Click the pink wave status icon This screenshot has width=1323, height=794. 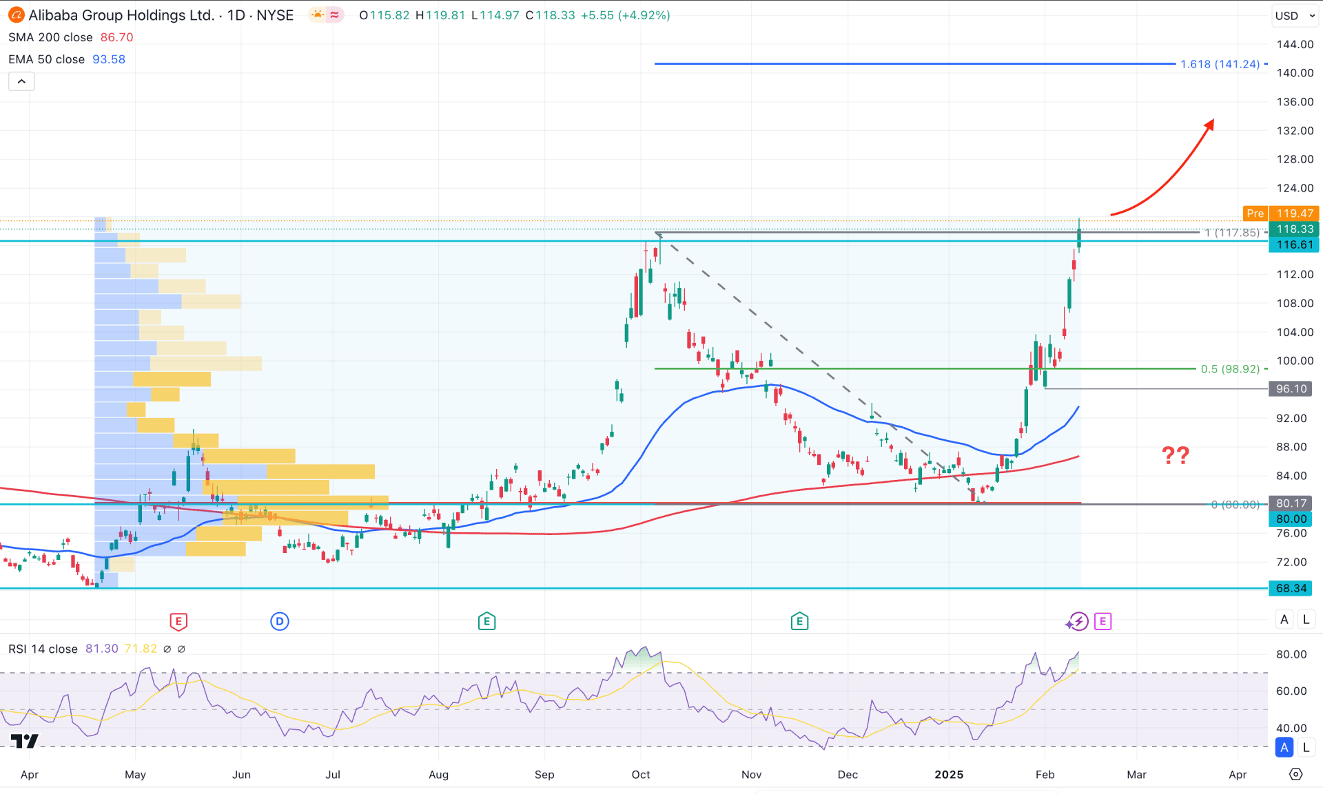tap(335, 15)
